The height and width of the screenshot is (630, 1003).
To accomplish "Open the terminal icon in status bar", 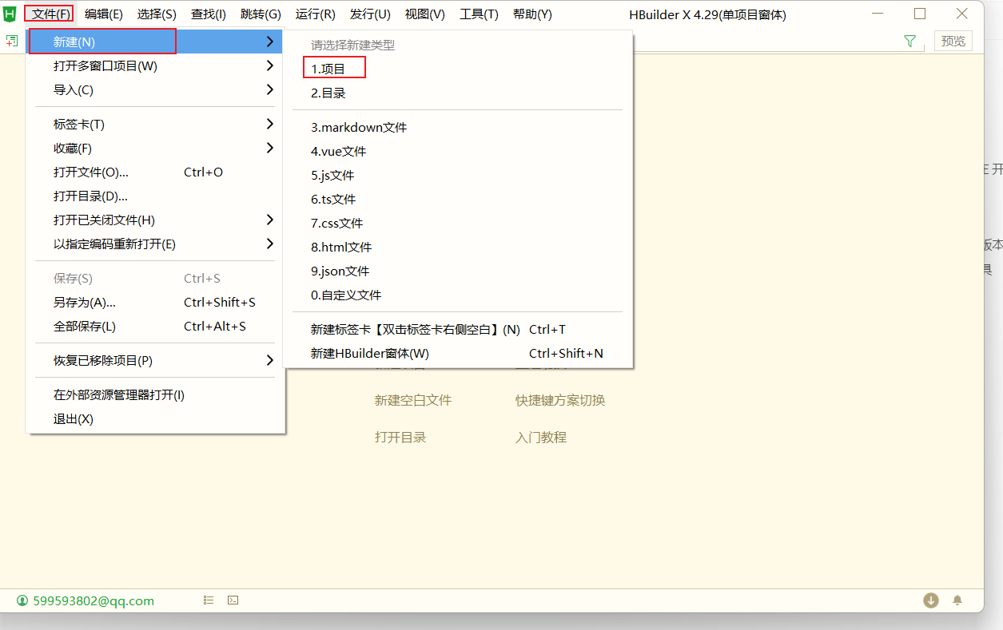I will (x=233, y=600).
